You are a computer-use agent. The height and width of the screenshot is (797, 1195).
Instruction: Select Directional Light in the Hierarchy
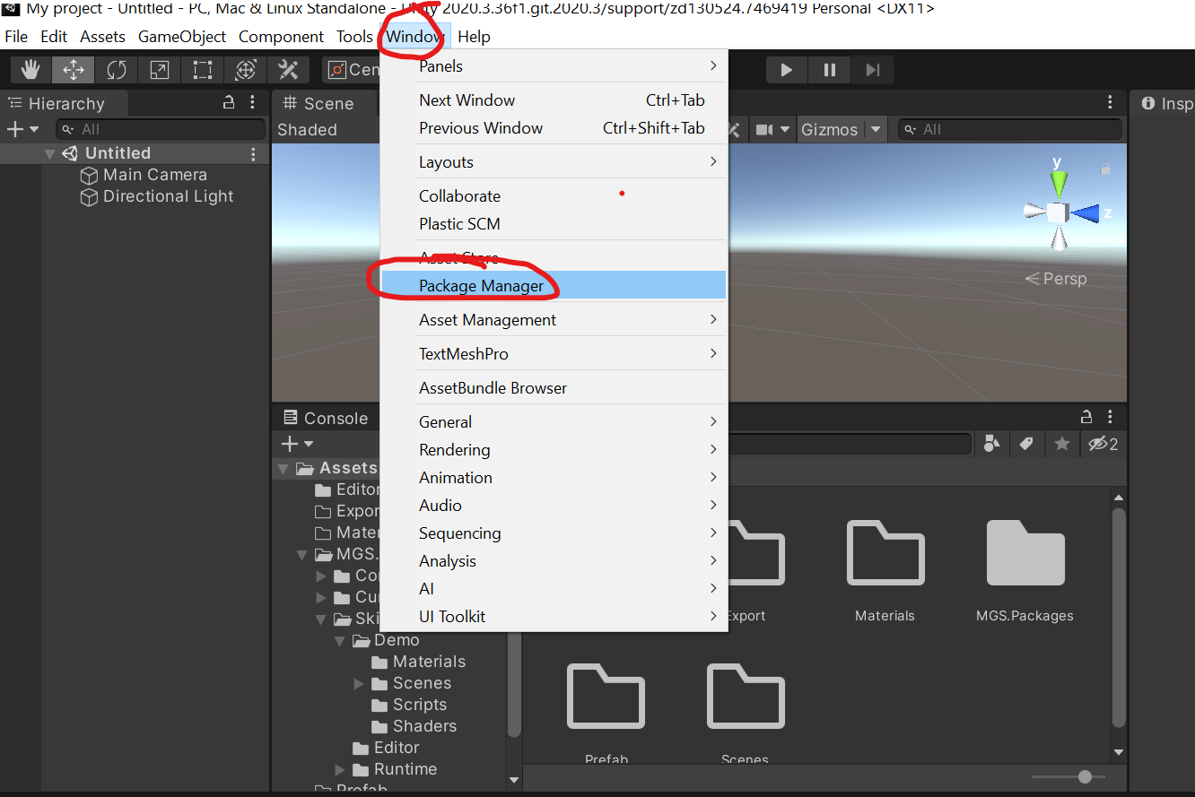(x=168, y=196)
